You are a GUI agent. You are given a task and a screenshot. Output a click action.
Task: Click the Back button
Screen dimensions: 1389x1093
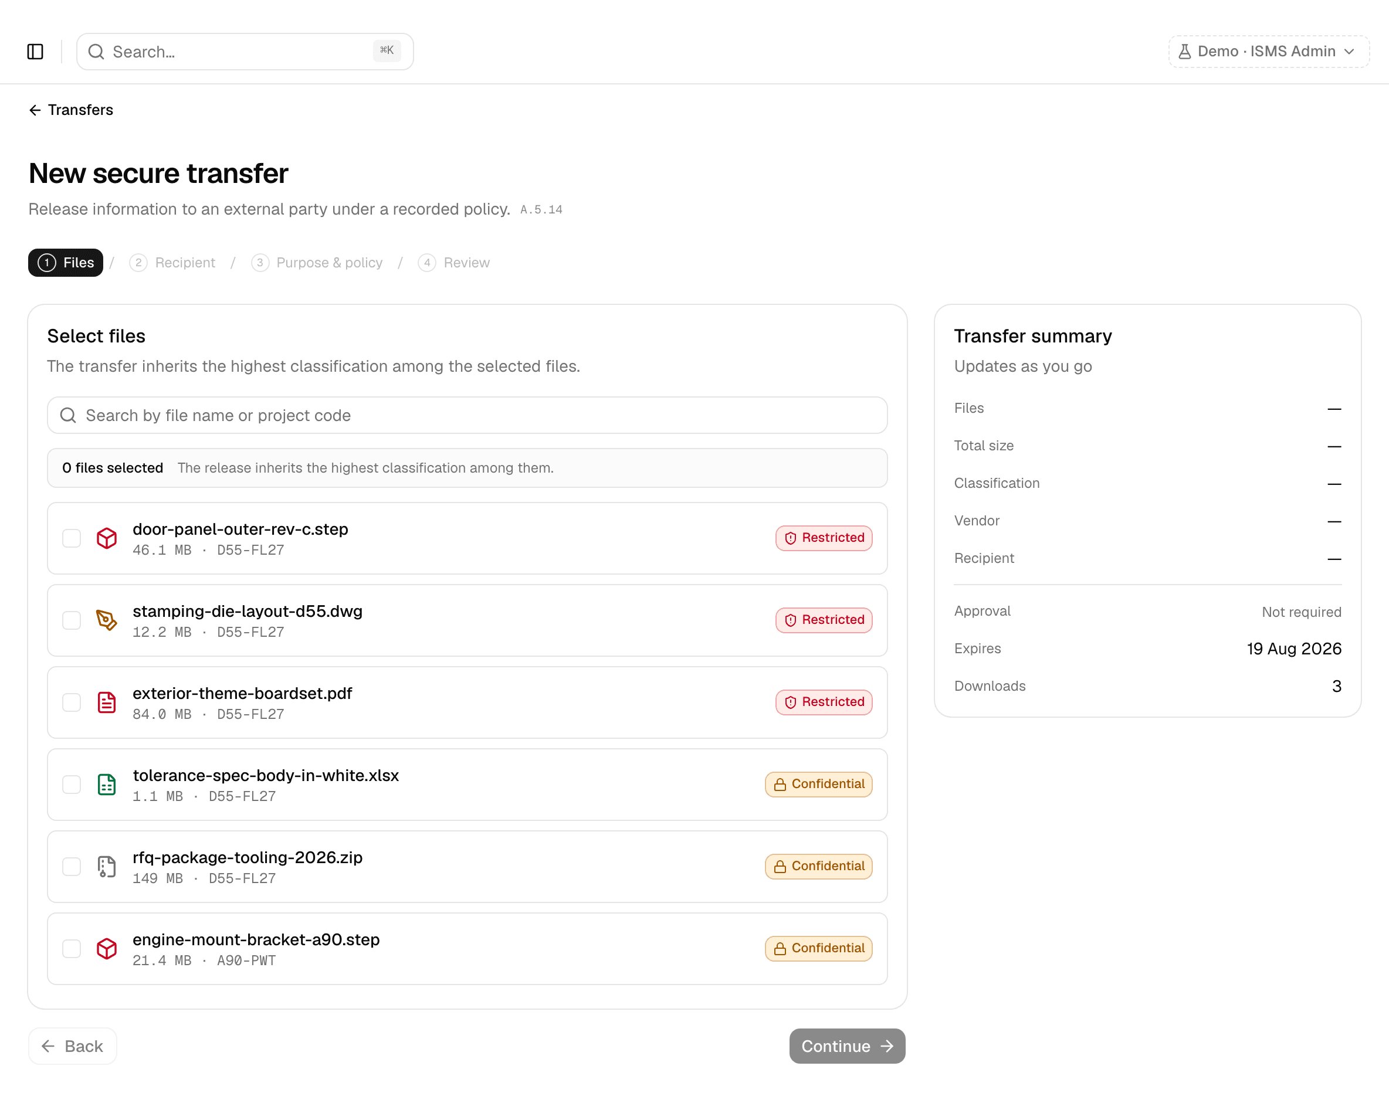pyautogui.click(x=72, y=1046)
